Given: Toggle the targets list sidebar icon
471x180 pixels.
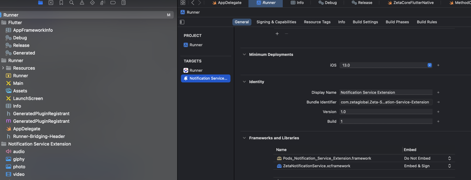Looking at the screenshot, I should [x=182, y=22].
